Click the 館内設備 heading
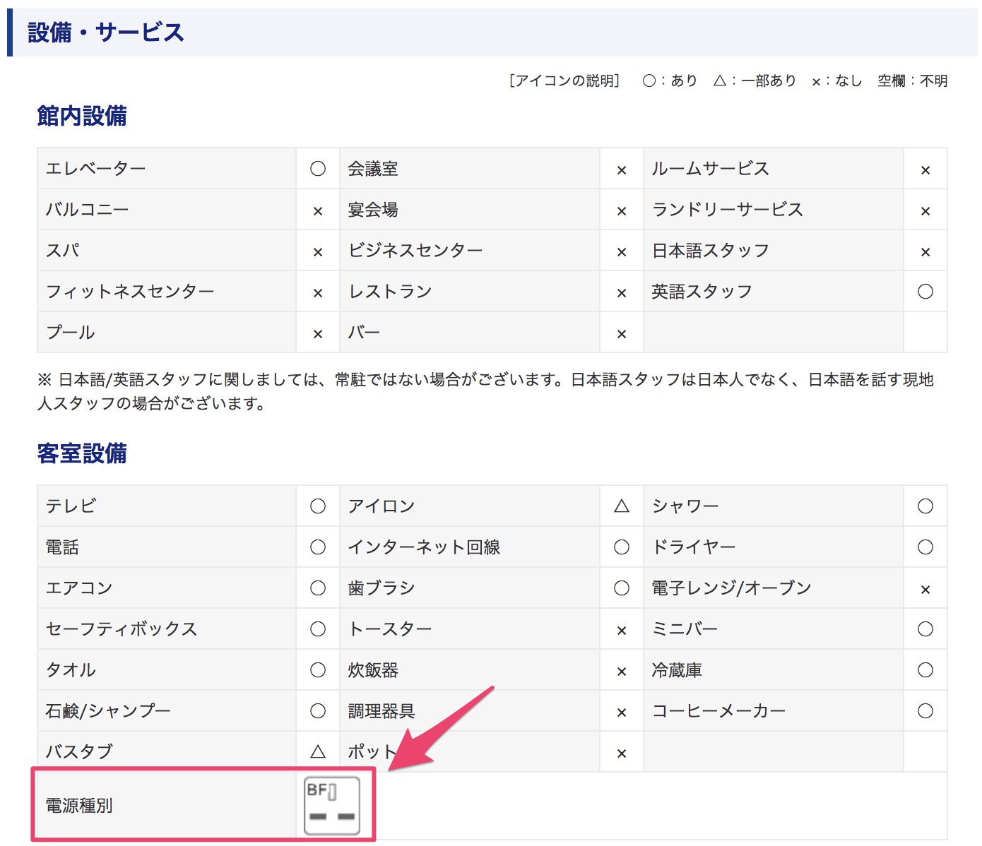982x846 pixels. point(82,116)
